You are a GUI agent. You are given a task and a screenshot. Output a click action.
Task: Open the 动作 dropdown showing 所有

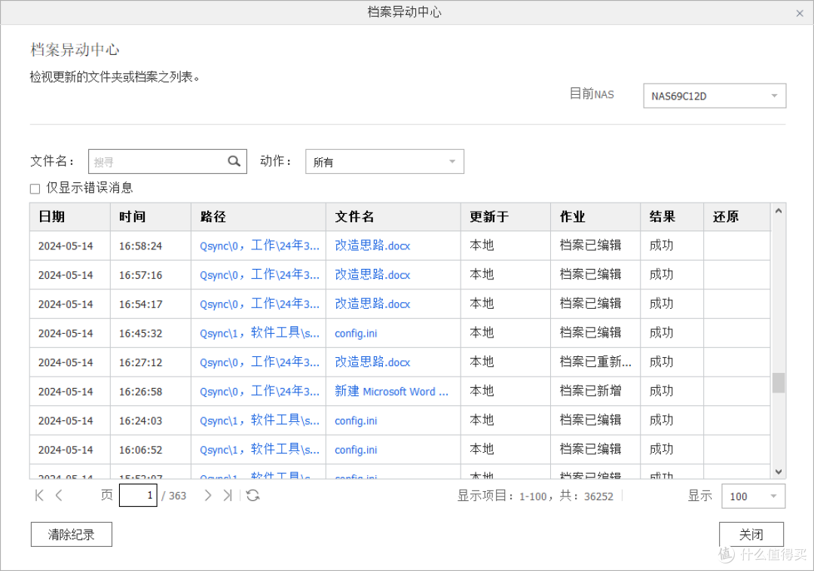tap(384, 162)
